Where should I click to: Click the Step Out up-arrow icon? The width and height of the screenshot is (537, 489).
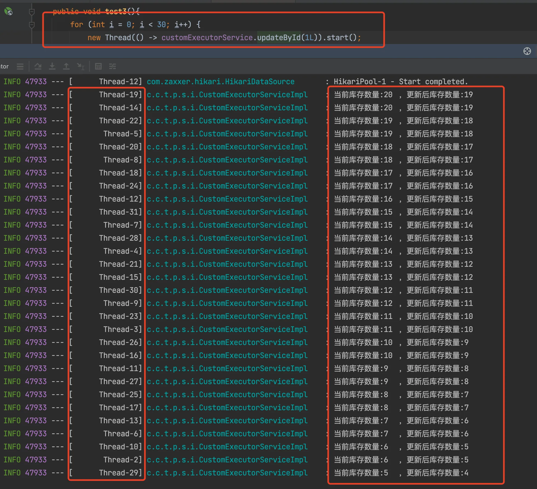(x=66, y=66)
